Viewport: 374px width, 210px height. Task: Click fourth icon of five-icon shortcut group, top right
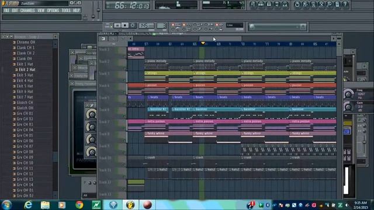(277, 5)
